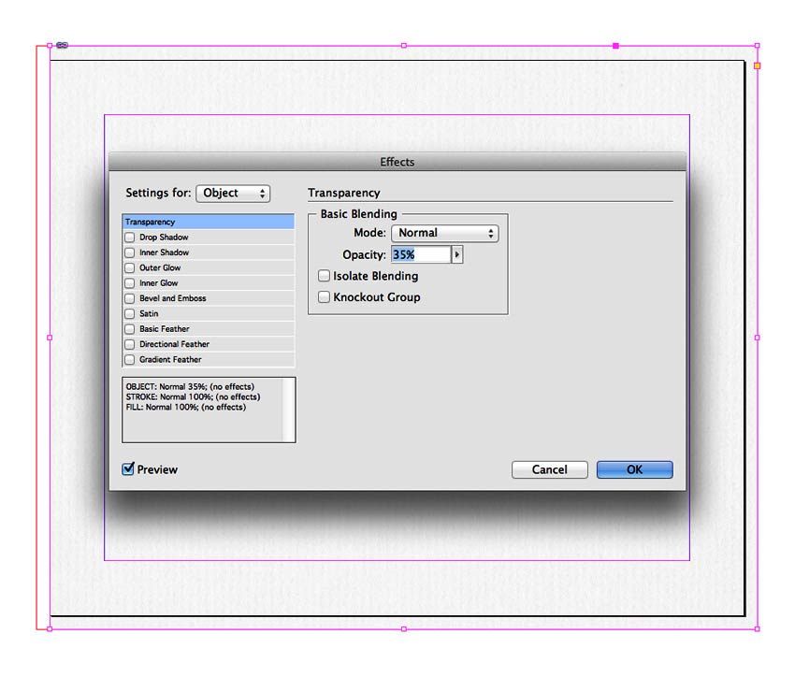
Task: Enable the Gradient Feather checkbox
Action: click(x=130, y=359)
